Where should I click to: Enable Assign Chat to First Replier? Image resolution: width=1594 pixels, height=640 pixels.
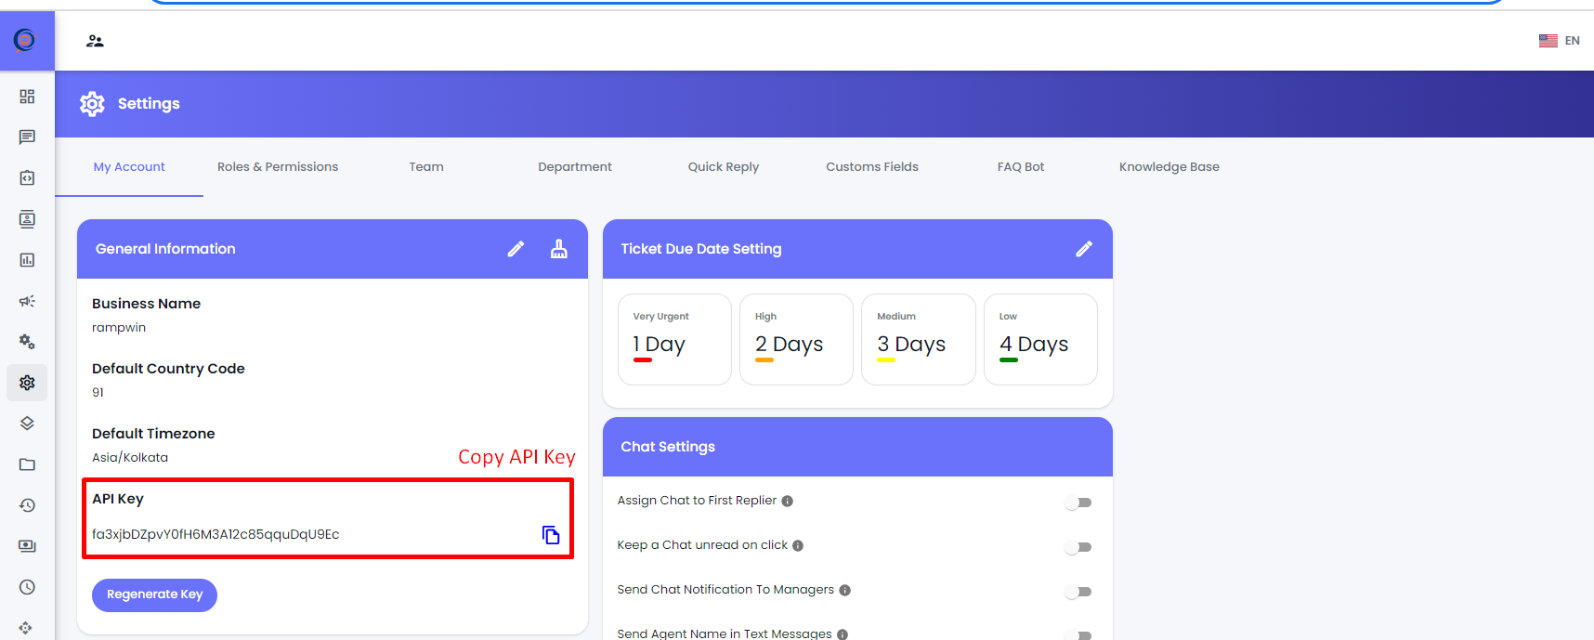coord(1078,503)
